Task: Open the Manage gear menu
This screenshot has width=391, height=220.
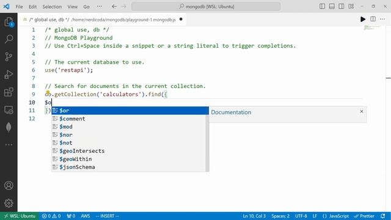Action: point(9,203)
